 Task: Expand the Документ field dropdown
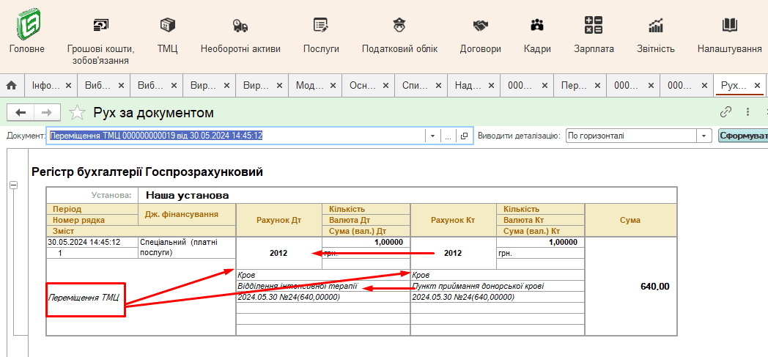click(x=432, y=136)
